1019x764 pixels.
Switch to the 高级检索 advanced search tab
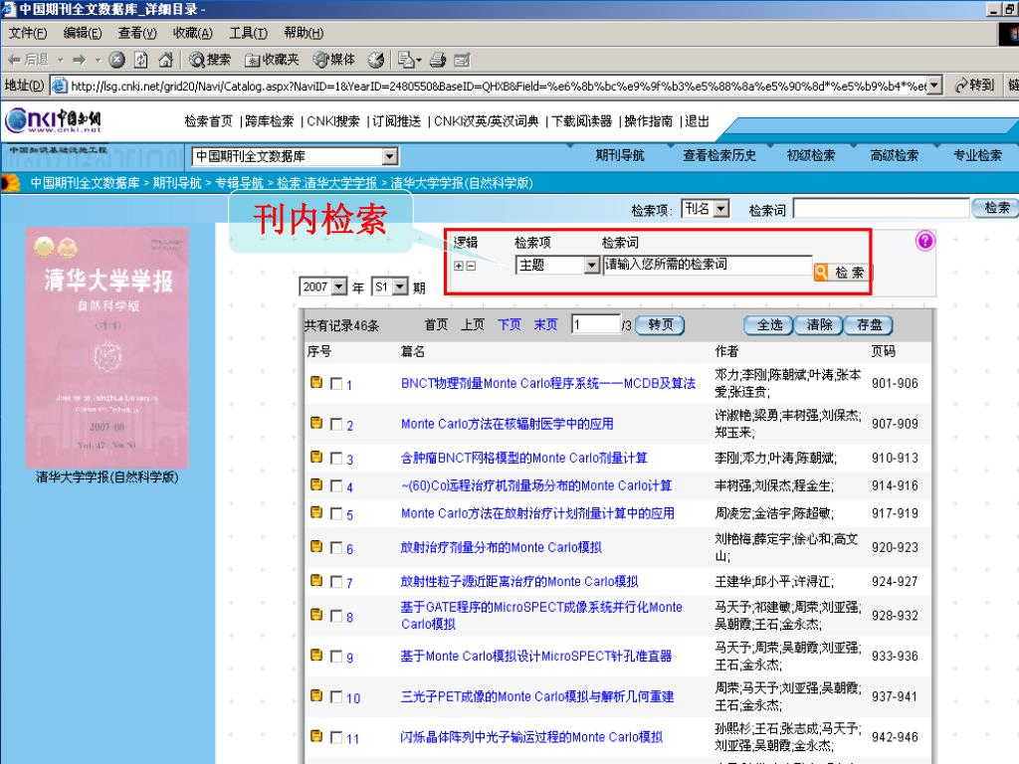894,156
